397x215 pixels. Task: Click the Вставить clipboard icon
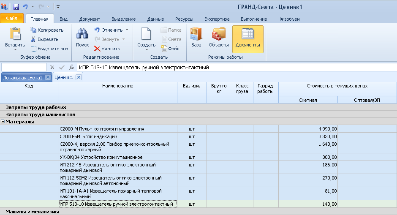click(x=15, y=34)
